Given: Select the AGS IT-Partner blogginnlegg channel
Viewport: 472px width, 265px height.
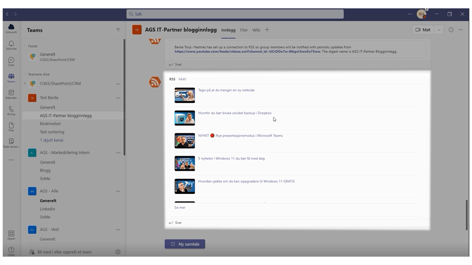Looking at the screenshot, I should point(66,115).
